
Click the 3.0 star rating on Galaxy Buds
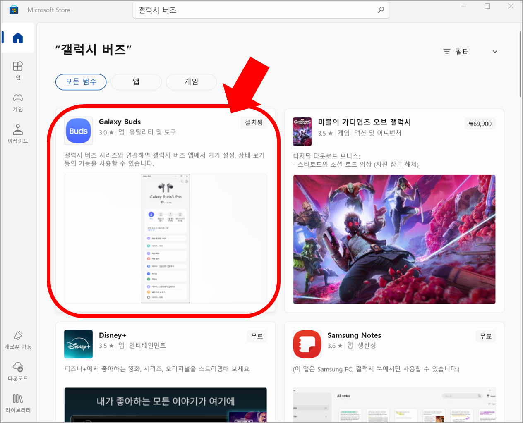(106, 132)
